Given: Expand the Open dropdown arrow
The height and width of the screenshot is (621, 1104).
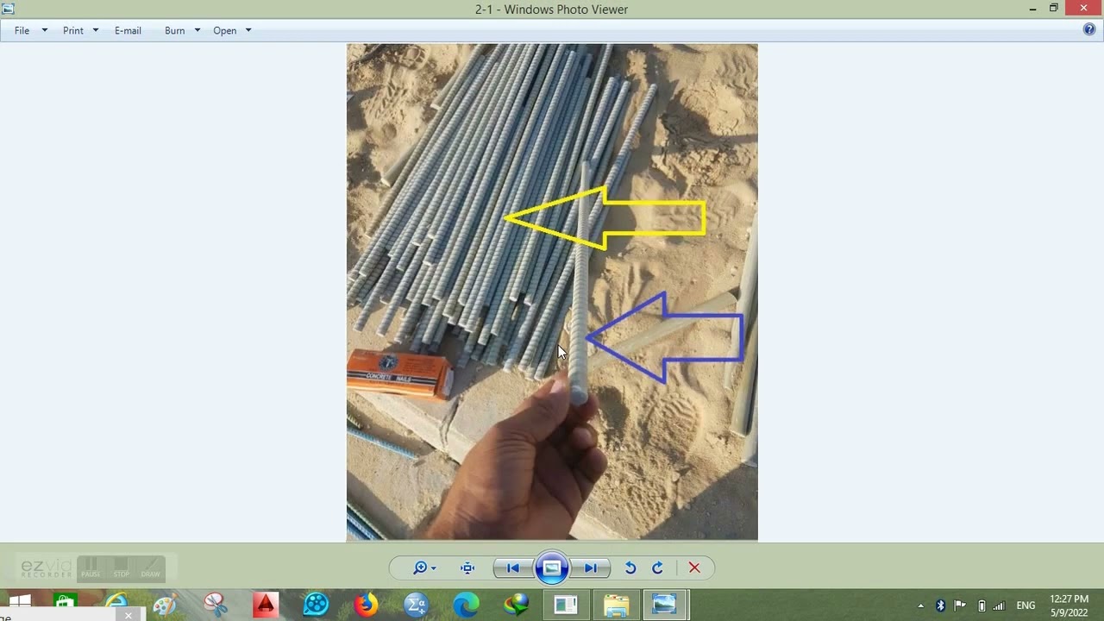Looking at the screenshot, I should [x=248, y=30].
